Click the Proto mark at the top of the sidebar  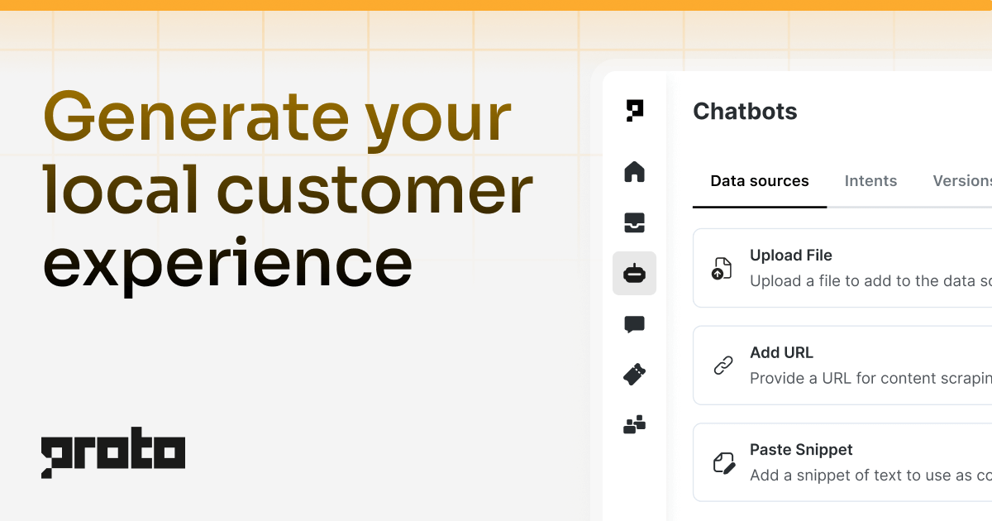[x=634, y=111]
